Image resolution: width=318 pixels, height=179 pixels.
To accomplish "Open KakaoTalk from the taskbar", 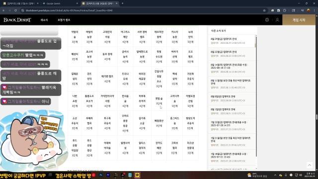I will coord(137,175).
